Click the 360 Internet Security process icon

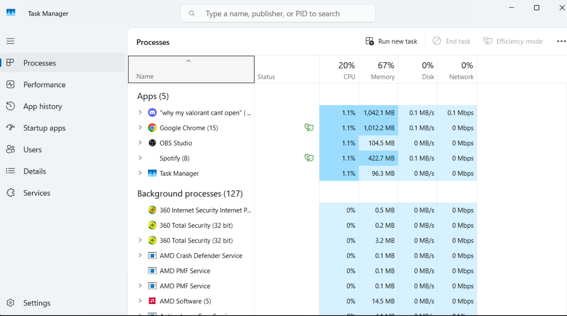pyautogui.click(x=152, y=210)
